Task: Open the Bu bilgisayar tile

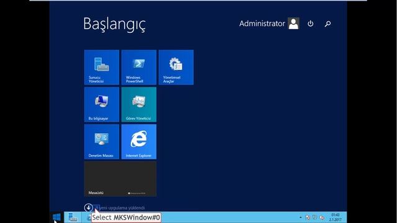Action: click(x=102, y=105)
